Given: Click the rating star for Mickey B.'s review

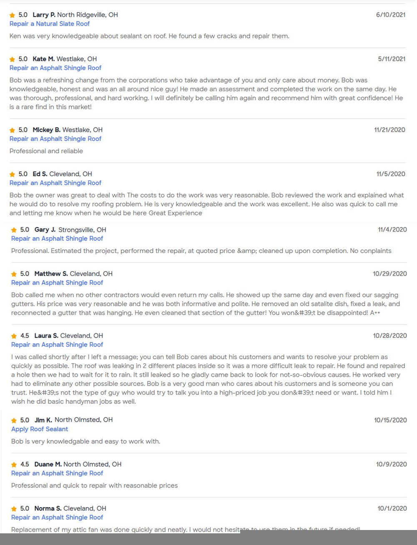Looking at the screenshot, I should click(x=13, y=130).
